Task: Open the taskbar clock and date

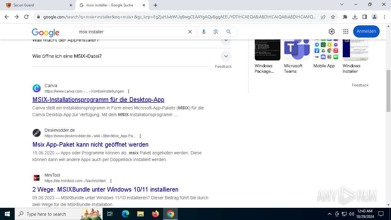Action: point(365,214)
